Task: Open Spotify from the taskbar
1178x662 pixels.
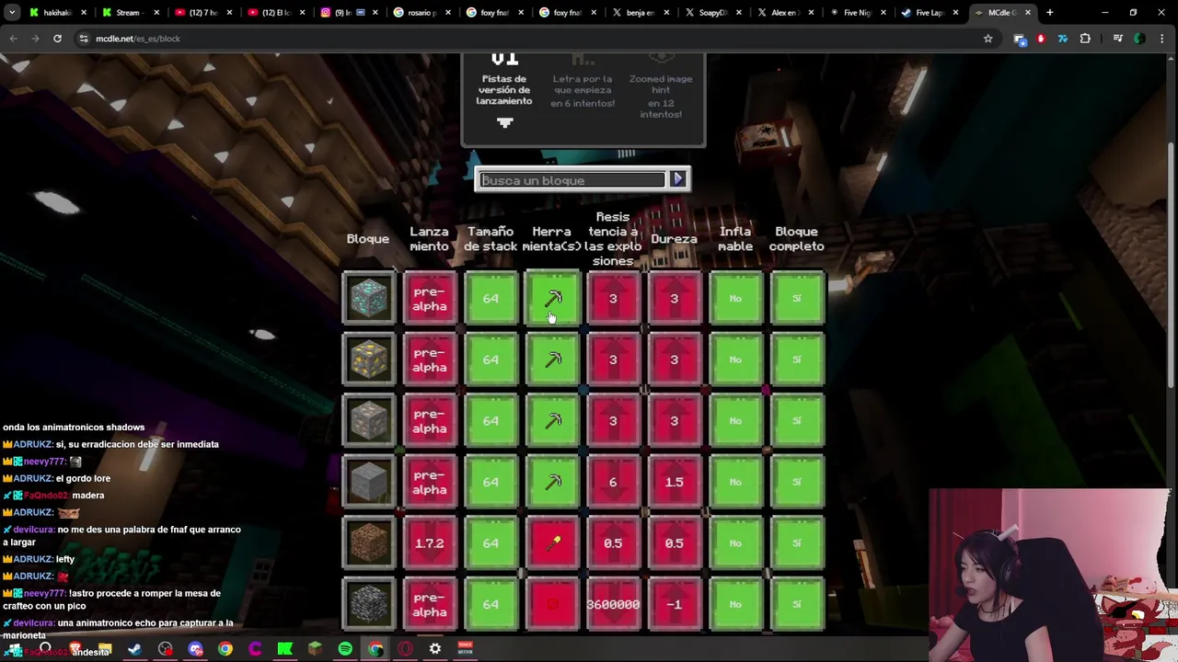Action: 345,649
